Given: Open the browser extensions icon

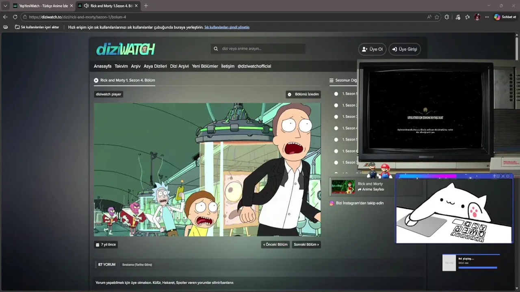Looking at the screenshot, I should (447, 17).
